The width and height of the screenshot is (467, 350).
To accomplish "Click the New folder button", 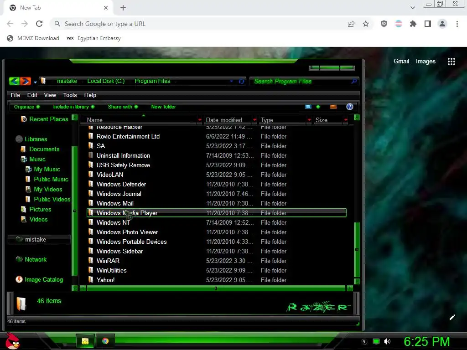I will [164, 107].
